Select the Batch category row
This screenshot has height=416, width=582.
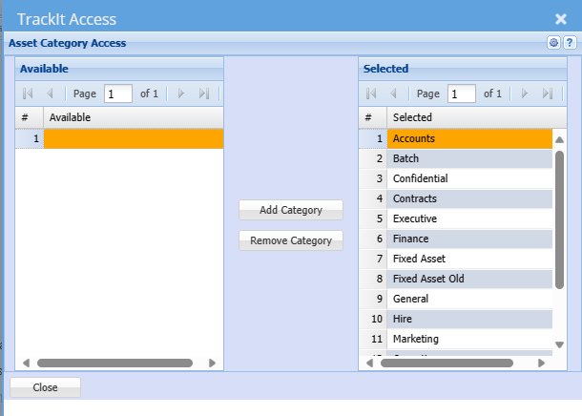[456, 158]
